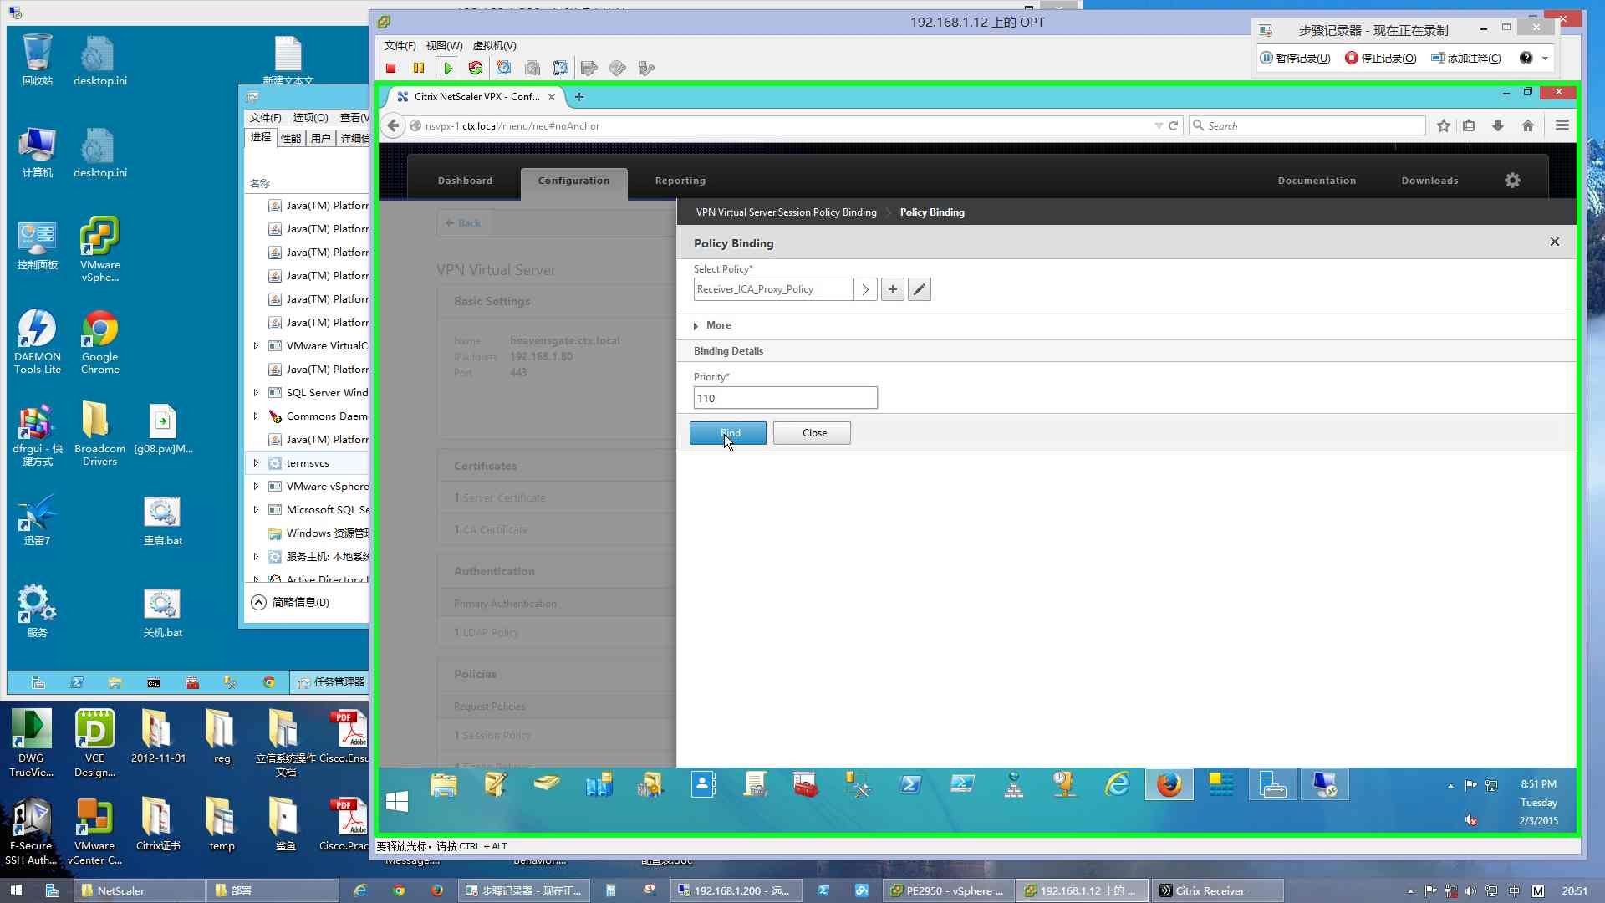Pause recording in Steps Recorder
The height and width of the screenshot is (903, 1605).
click(1295, 58)
